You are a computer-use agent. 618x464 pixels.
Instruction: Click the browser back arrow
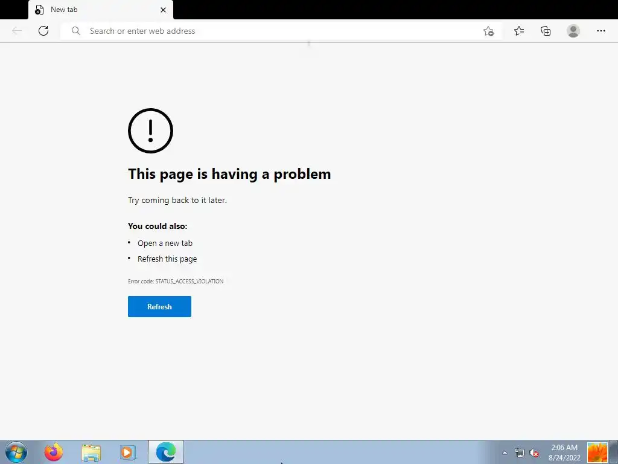click(x=17, y=31)
